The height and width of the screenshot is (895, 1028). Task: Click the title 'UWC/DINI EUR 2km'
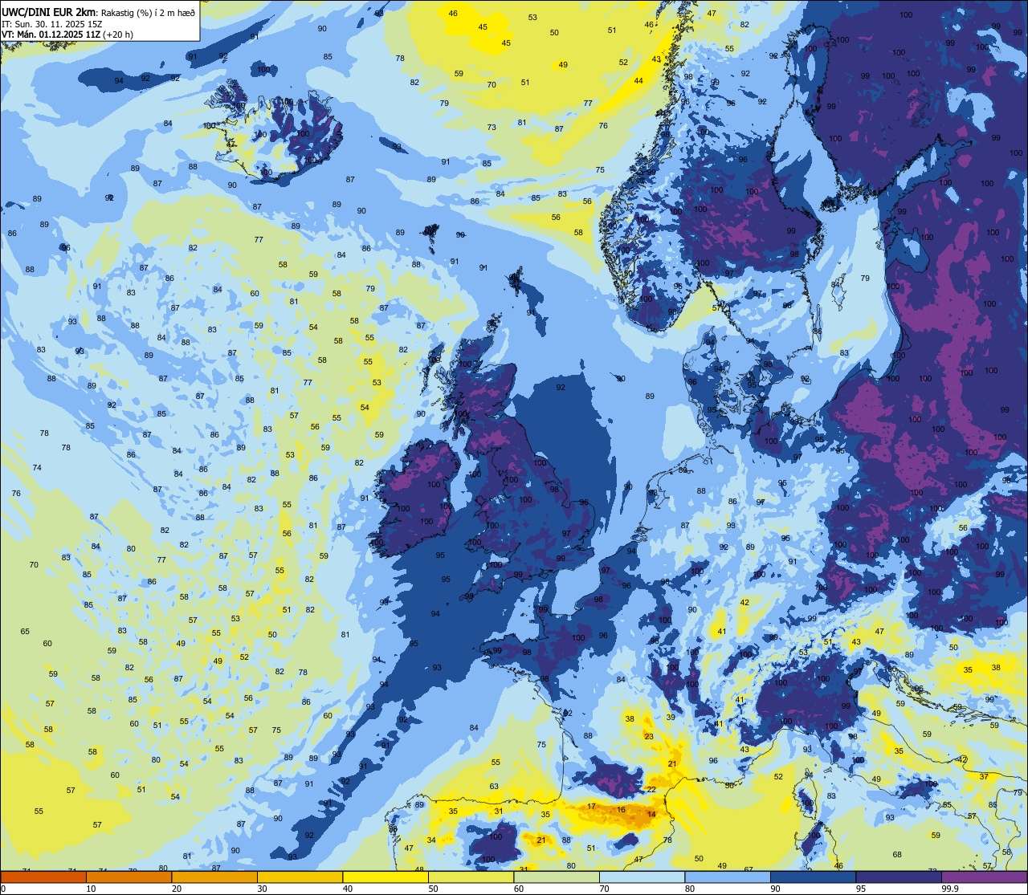[x=49, y=11]
